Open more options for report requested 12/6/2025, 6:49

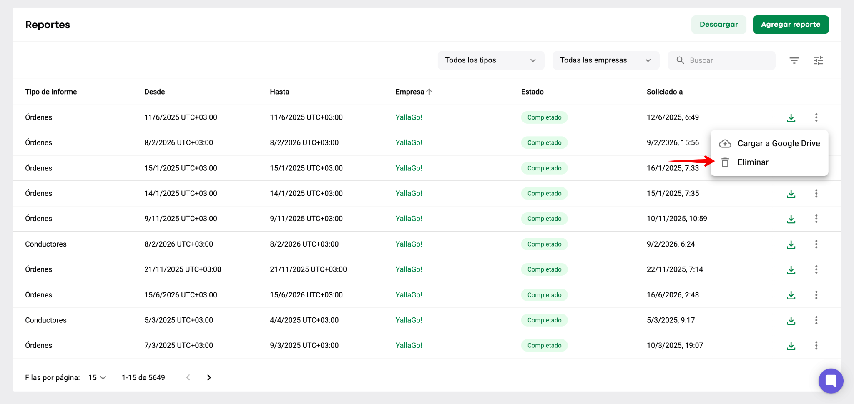816,117
